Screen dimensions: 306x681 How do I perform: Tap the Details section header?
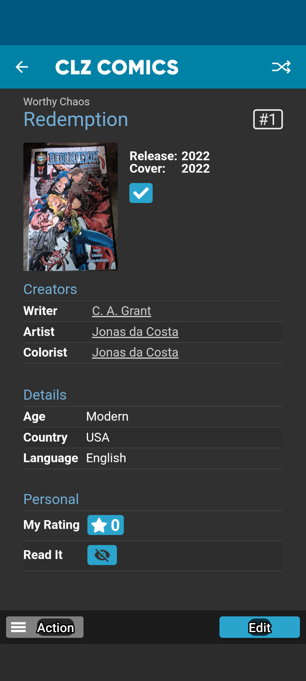click(45, 395)
